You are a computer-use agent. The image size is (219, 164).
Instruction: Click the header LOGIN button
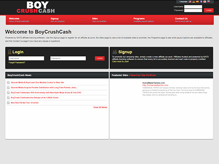pos(209,10)
